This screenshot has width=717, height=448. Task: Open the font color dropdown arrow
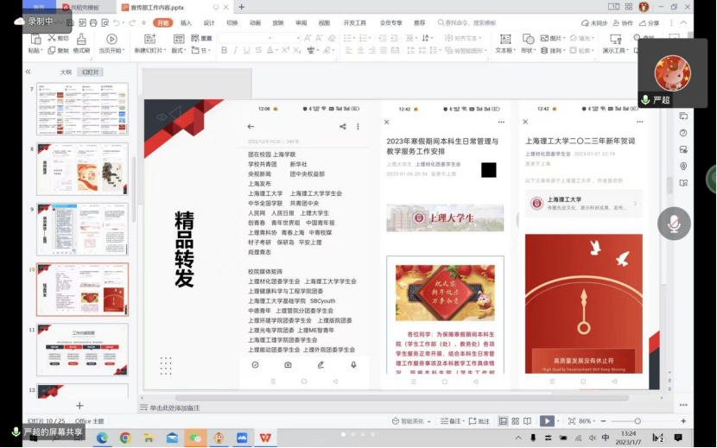click(276, 50)
